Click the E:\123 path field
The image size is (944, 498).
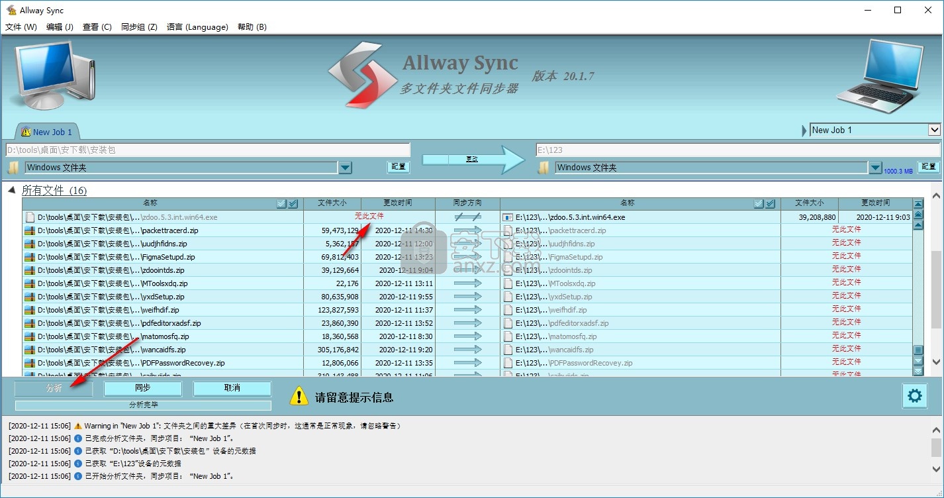[x=737, y=150]
